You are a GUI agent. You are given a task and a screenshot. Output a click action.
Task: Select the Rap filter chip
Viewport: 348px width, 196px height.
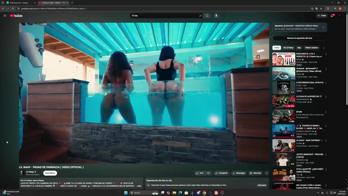[x=299, y=48]
